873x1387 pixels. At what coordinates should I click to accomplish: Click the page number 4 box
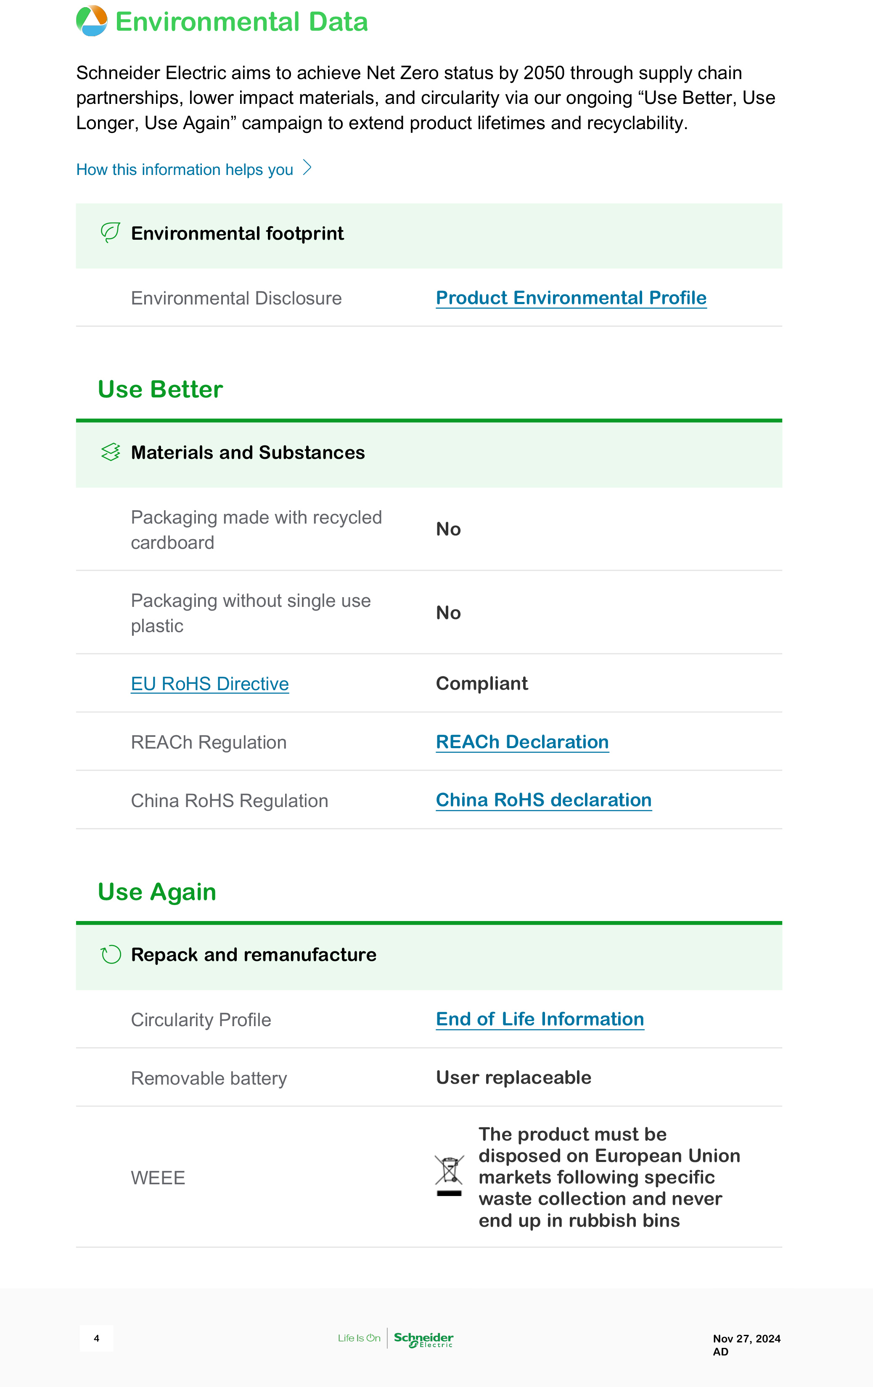[97, 1338]
